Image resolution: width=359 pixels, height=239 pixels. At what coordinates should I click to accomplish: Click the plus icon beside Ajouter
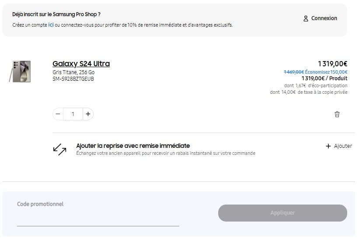point(328,146)
